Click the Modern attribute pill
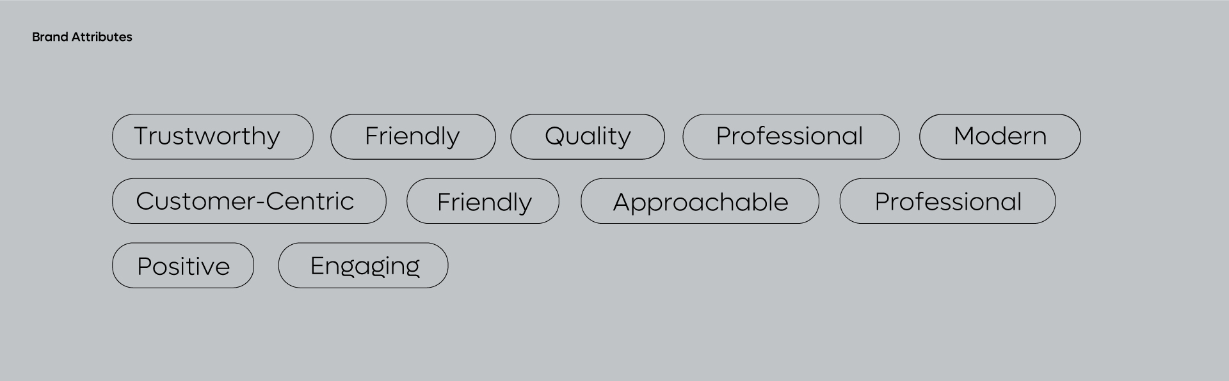 point(1000,137)
